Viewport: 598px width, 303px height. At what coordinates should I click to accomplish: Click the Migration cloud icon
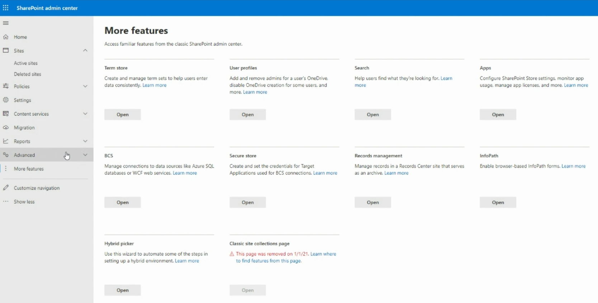[6, 127]
